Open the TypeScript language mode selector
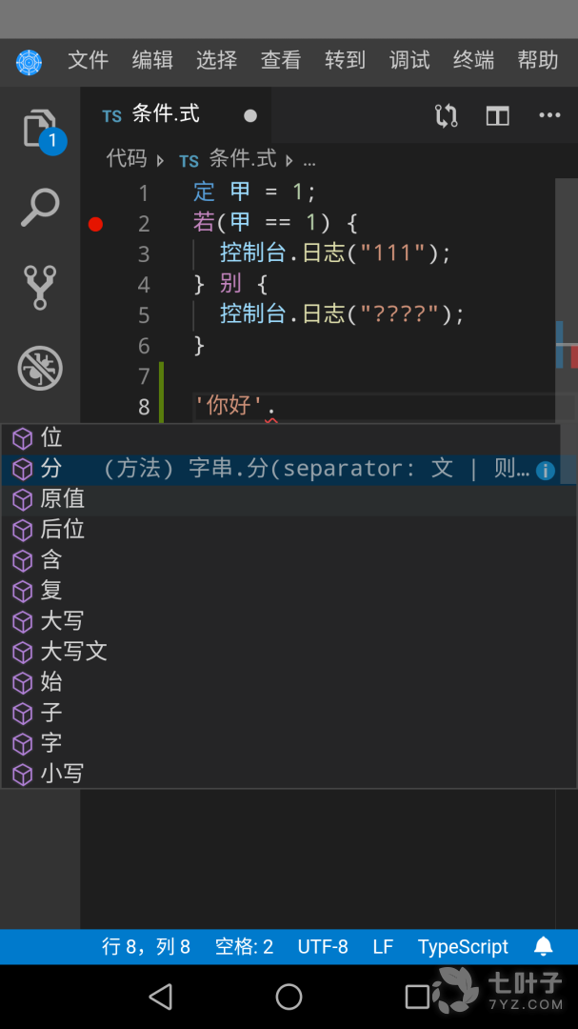 coord(463,946)
